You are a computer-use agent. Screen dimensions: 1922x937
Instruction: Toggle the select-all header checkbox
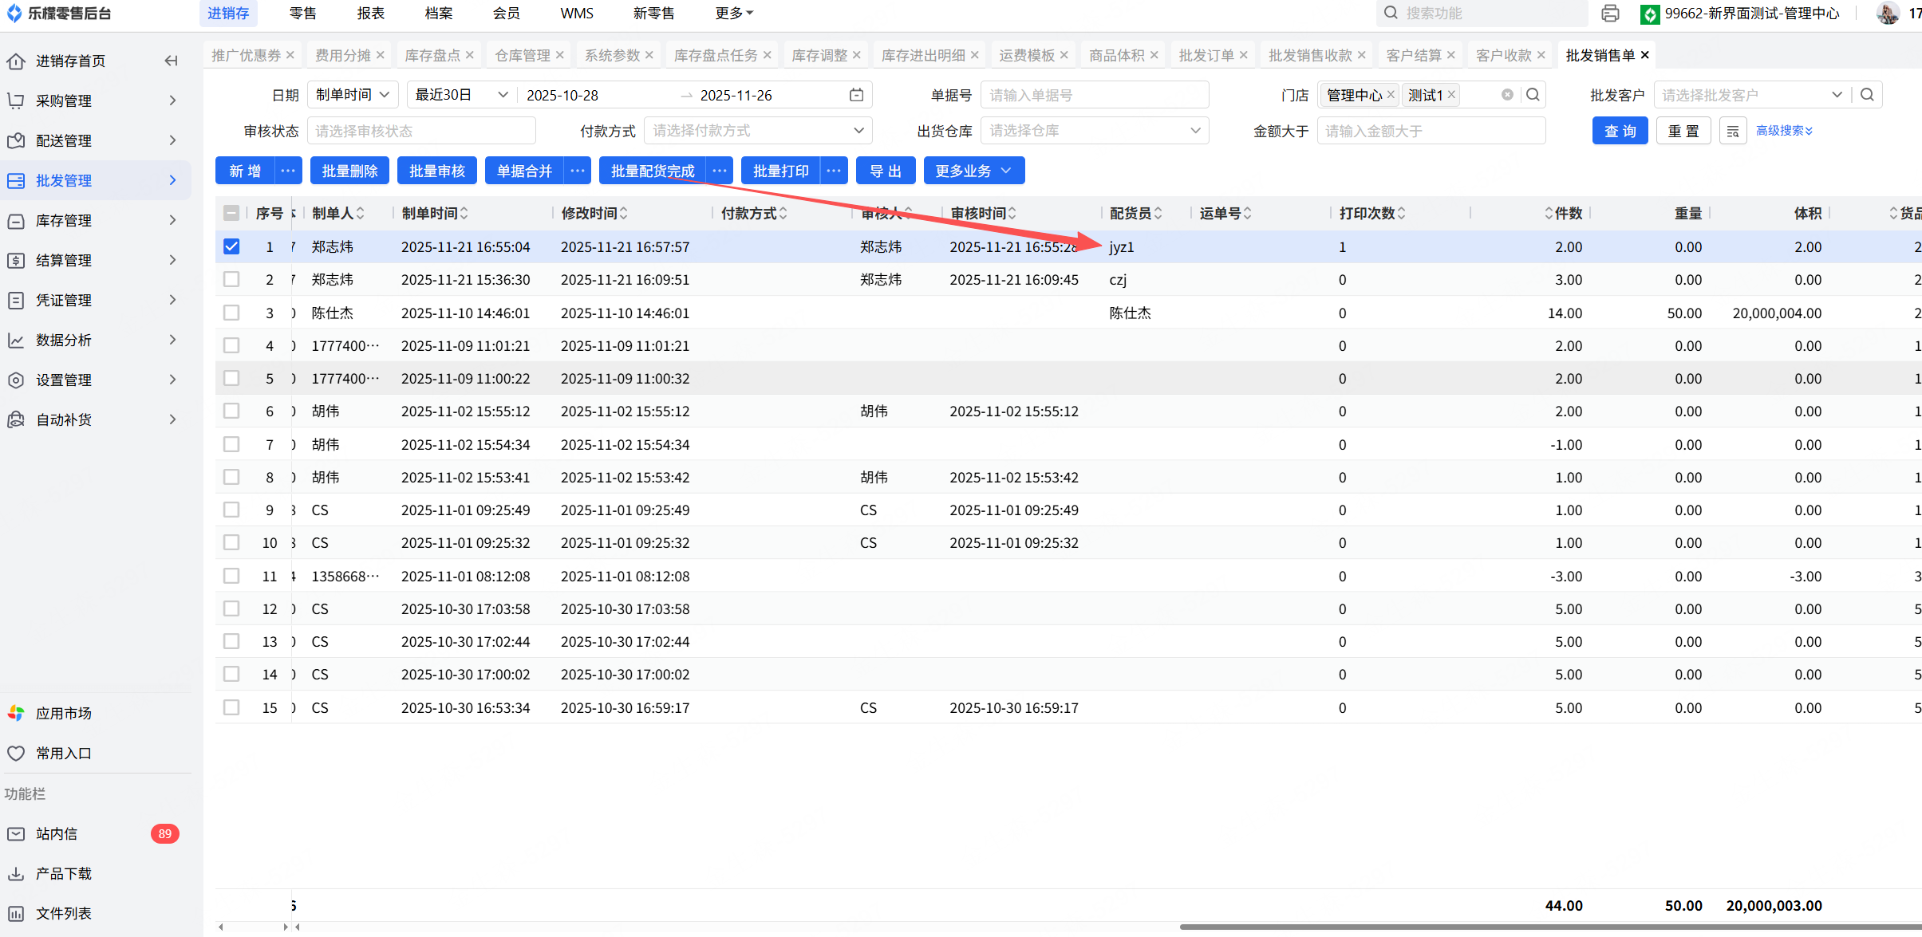coord(231,213)
